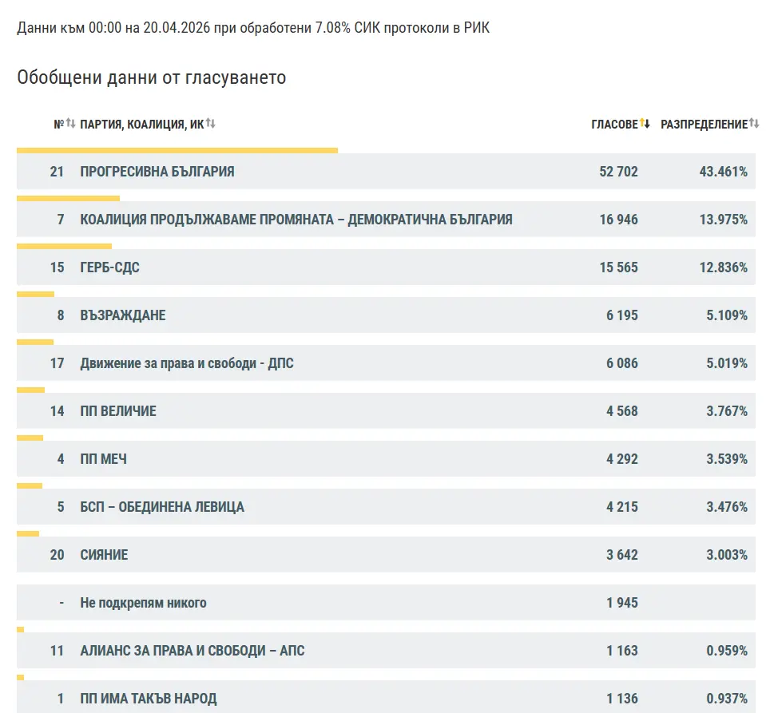Click the sort arrows beside РАЗПРЕДЕЛЕНИЕ
The height and width of the screenshot is (713, 766).
754,124
